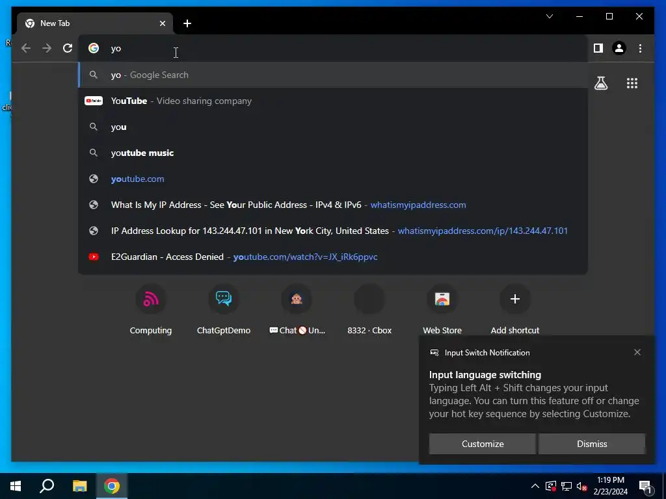
Task: Open the Computing shortcut
Action: [x=151, y=310]
